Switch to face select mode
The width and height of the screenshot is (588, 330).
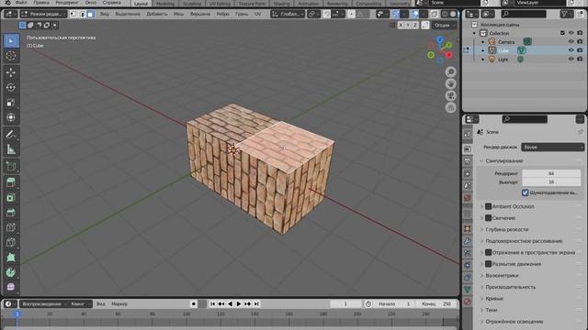[x=91, y=15]
